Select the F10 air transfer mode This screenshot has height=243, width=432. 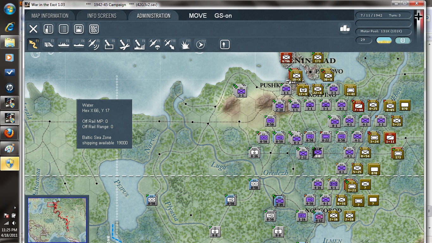[x=170, y=44]
